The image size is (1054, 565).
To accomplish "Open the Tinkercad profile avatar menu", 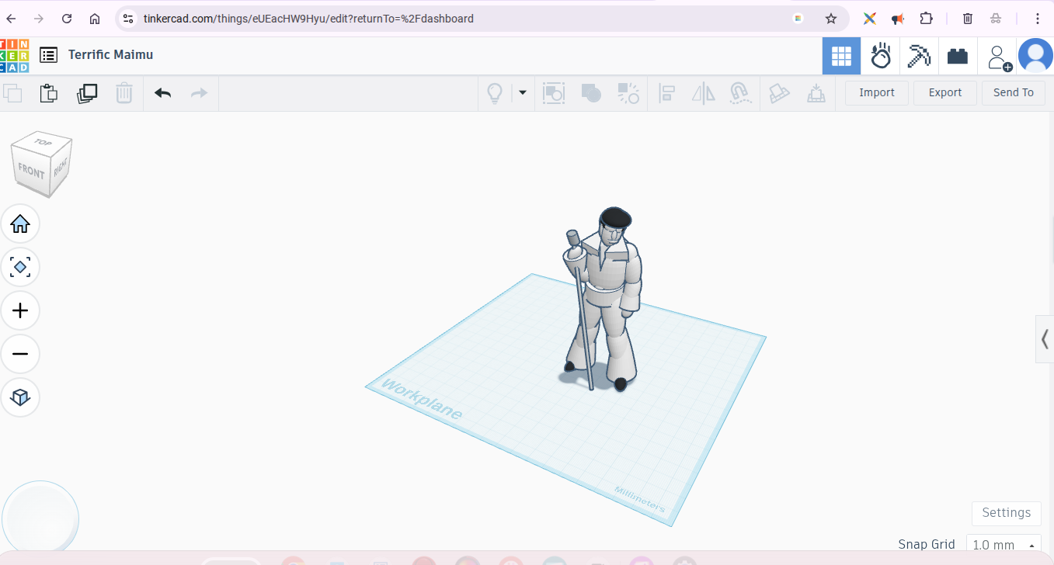I will pyautogui.click(x=1035, y=56).
